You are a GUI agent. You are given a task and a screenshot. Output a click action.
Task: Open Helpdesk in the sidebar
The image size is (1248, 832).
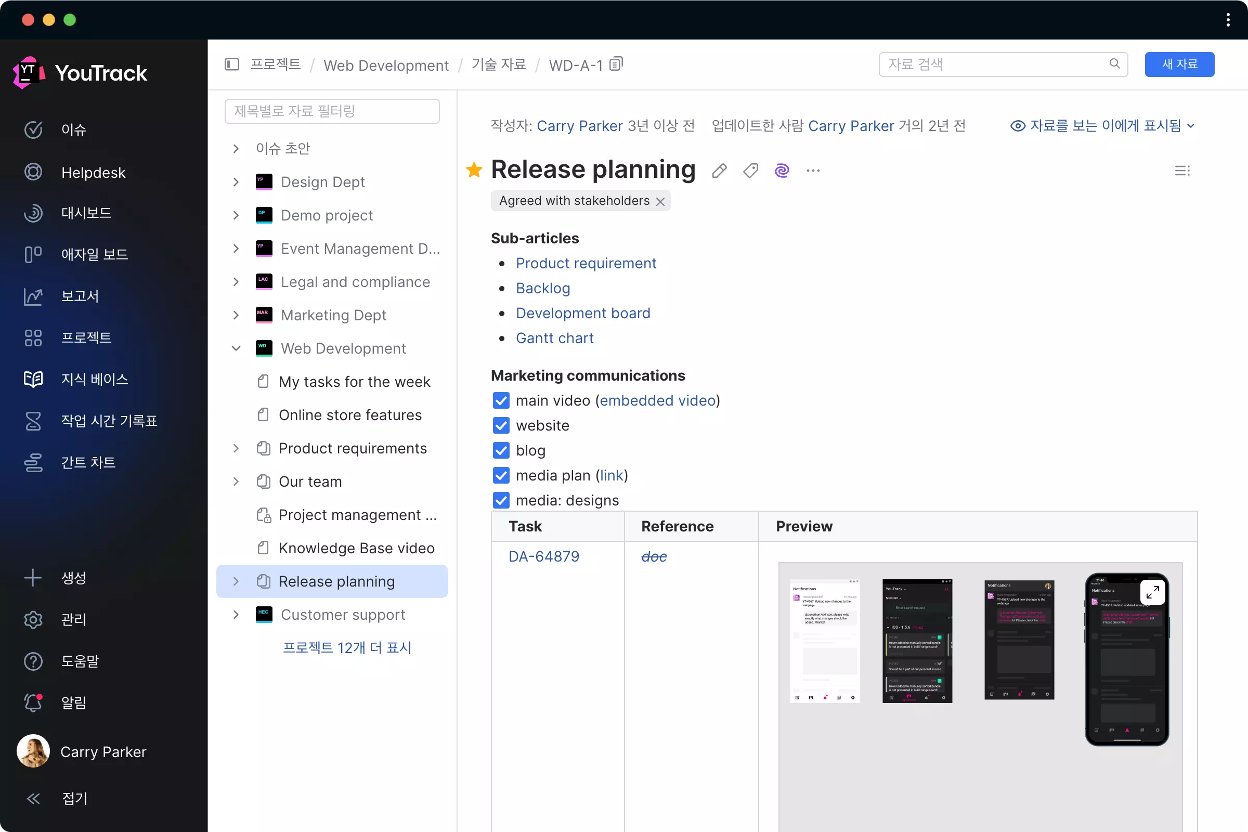click(93, 173)
